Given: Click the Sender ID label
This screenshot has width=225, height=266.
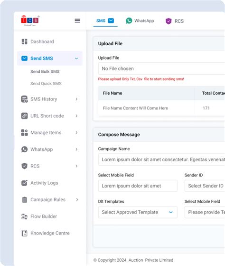Looking at the screenshot, I should click(x=194, y=175).
